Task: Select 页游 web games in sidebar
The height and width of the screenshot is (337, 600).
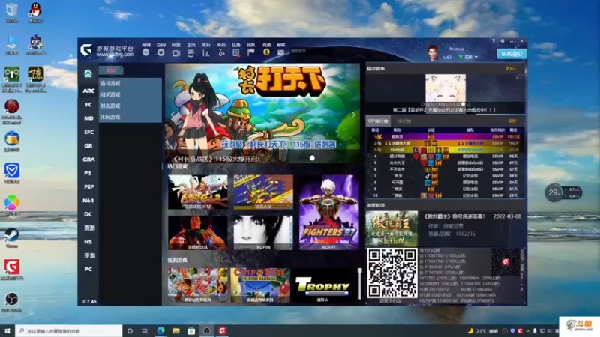Action: (89, 228)
